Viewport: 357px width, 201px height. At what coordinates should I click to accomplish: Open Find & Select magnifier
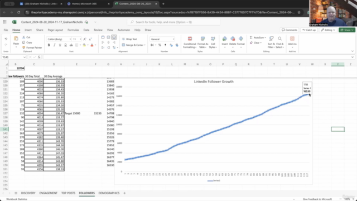(x=279, y=42)
